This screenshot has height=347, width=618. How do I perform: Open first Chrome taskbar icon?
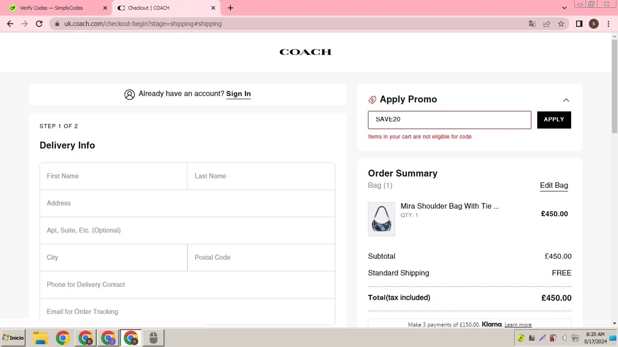pyautogui.click(x=63, y=338)
